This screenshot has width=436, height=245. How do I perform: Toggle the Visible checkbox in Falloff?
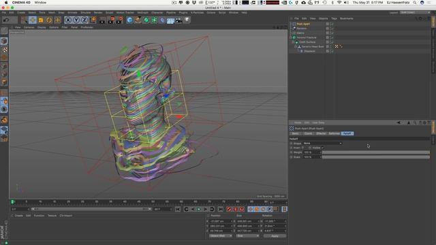pyautogui.click(x=322, y=148)
